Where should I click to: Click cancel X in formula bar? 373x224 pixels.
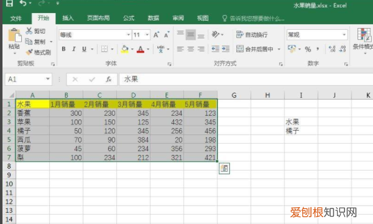(75, 79)
